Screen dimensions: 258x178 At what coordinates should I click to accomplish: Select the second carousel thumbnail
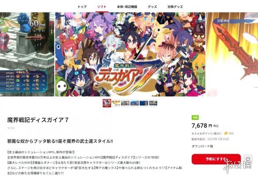click(116, 103)
